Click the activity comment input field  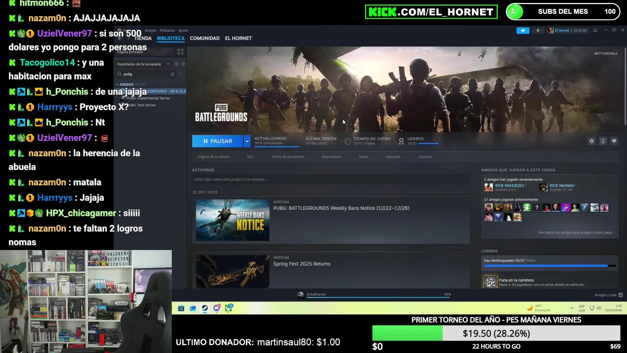click(331, 179)
